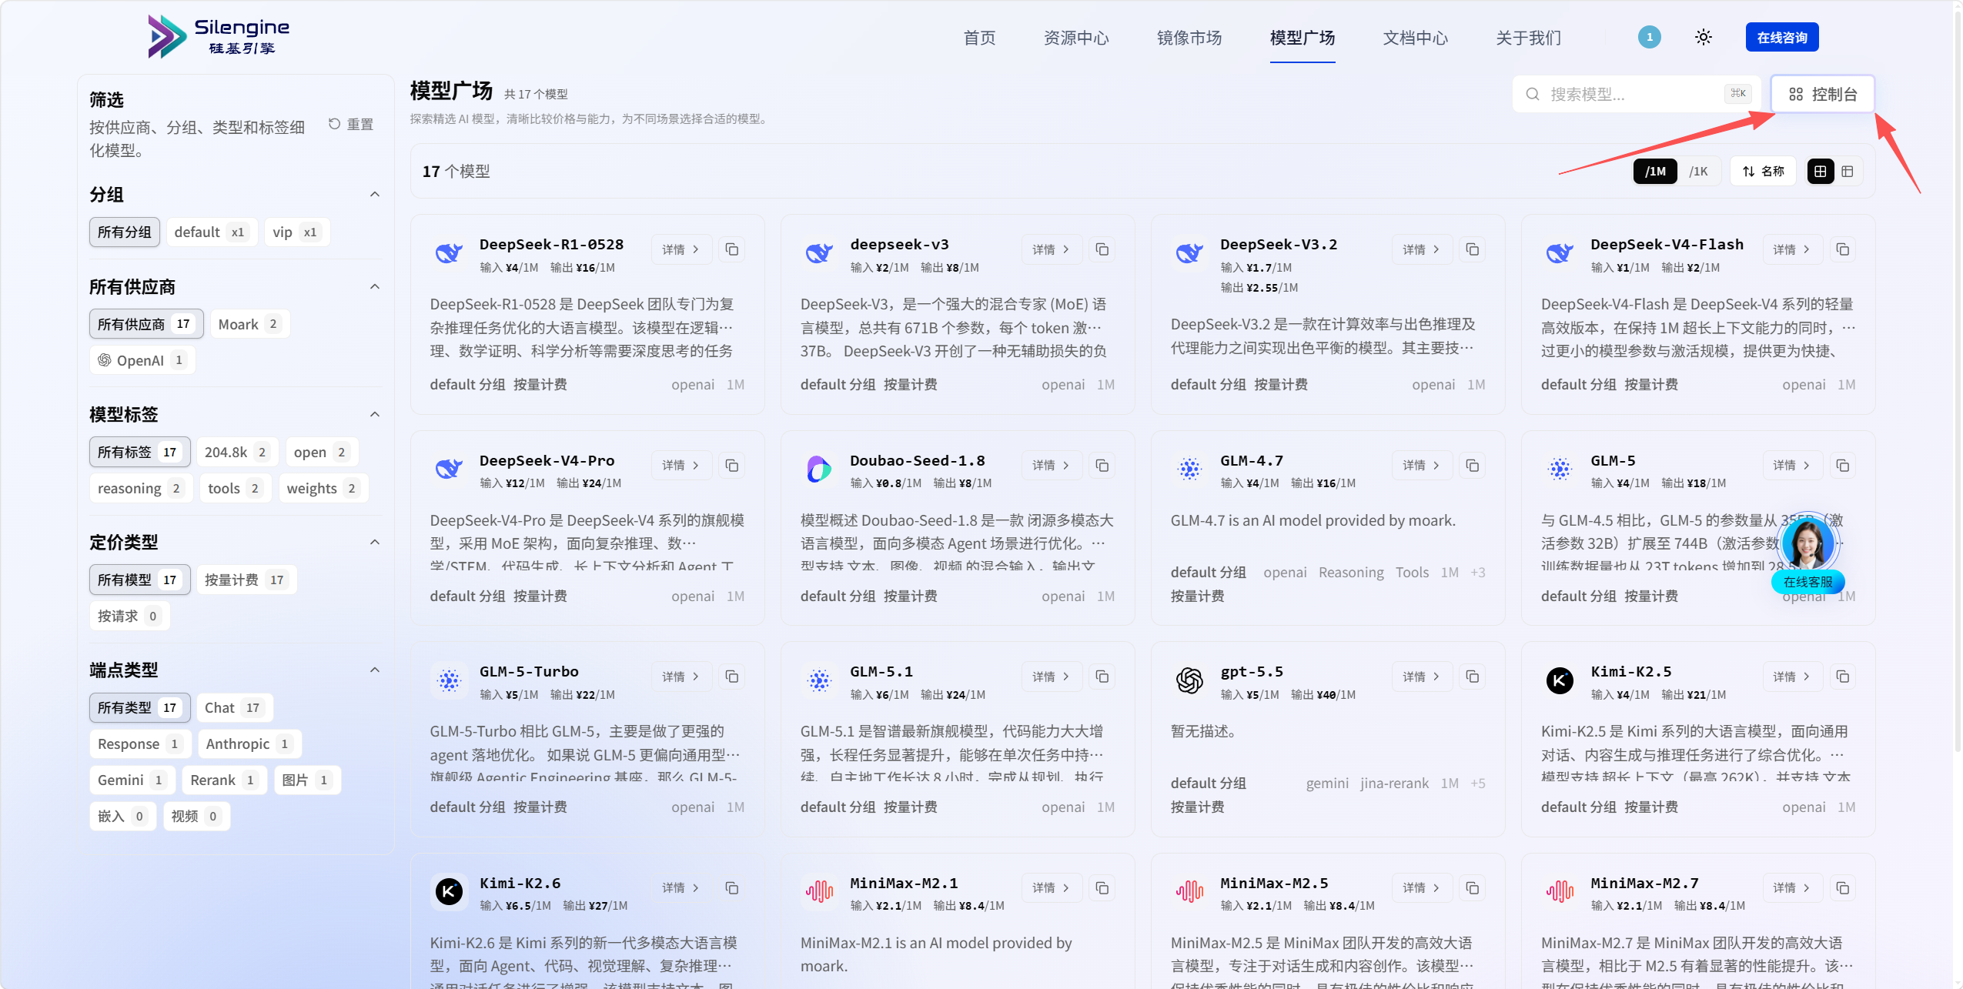The width and height of the screenshot is (1963, 989).
Task: Filter by Anthropic endpoint type
Action: click(x=249, y=743)
